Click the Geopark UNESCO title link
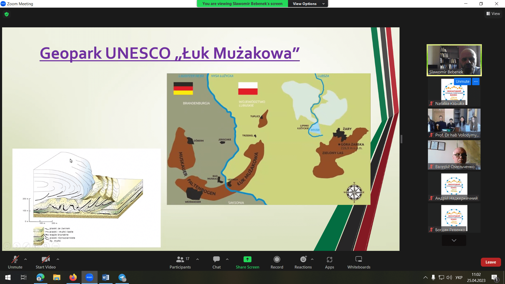This screenshot has height=284, width=505. coord(170,53)
